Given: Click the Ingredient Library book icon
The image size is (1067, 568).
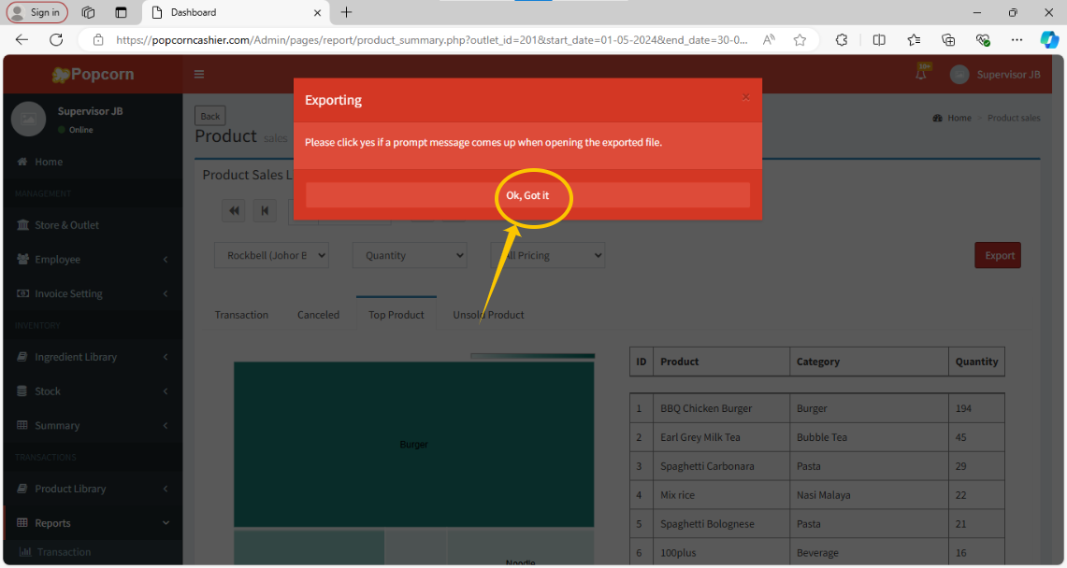Looking at the screenshot, I should pos(22,357).
